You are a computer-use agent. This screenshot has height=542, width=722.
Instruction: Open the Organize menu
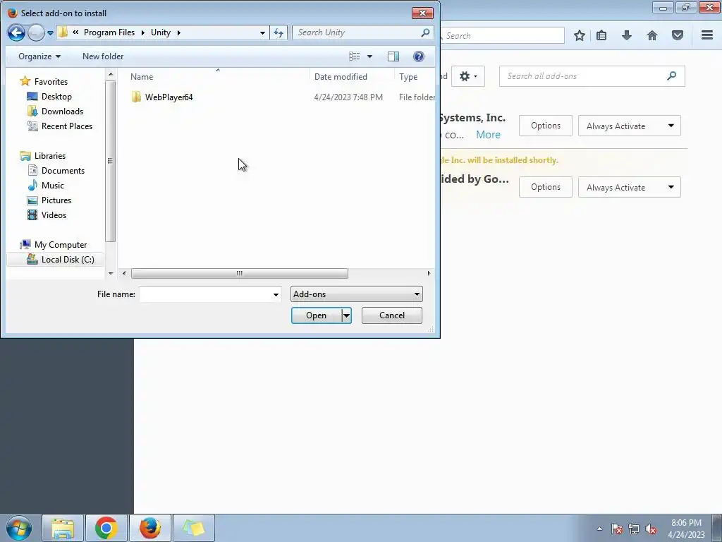tap(39, 56)
